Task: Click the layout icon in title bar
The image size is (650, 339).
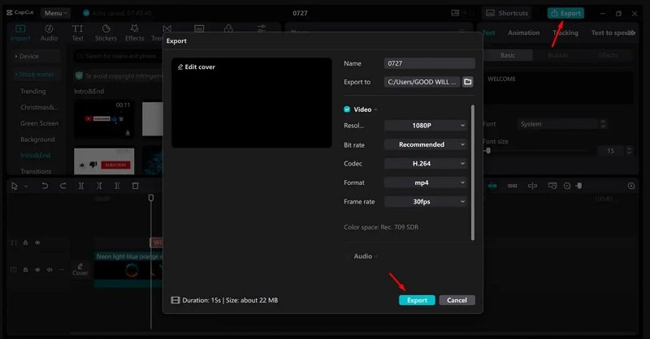Action: click(455, 13)
